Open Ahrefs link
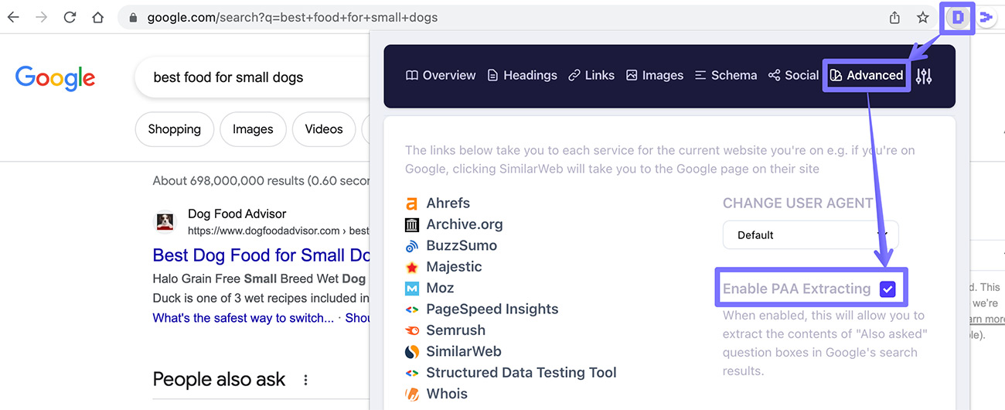The height and width of the screenshot is (410, 1005). click(448, 203)
